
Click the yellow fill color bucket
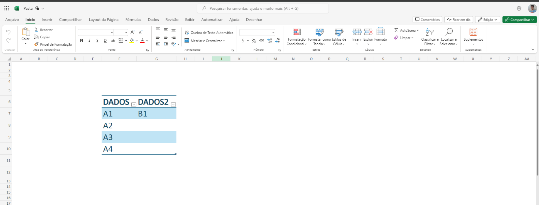pos(132,41)
